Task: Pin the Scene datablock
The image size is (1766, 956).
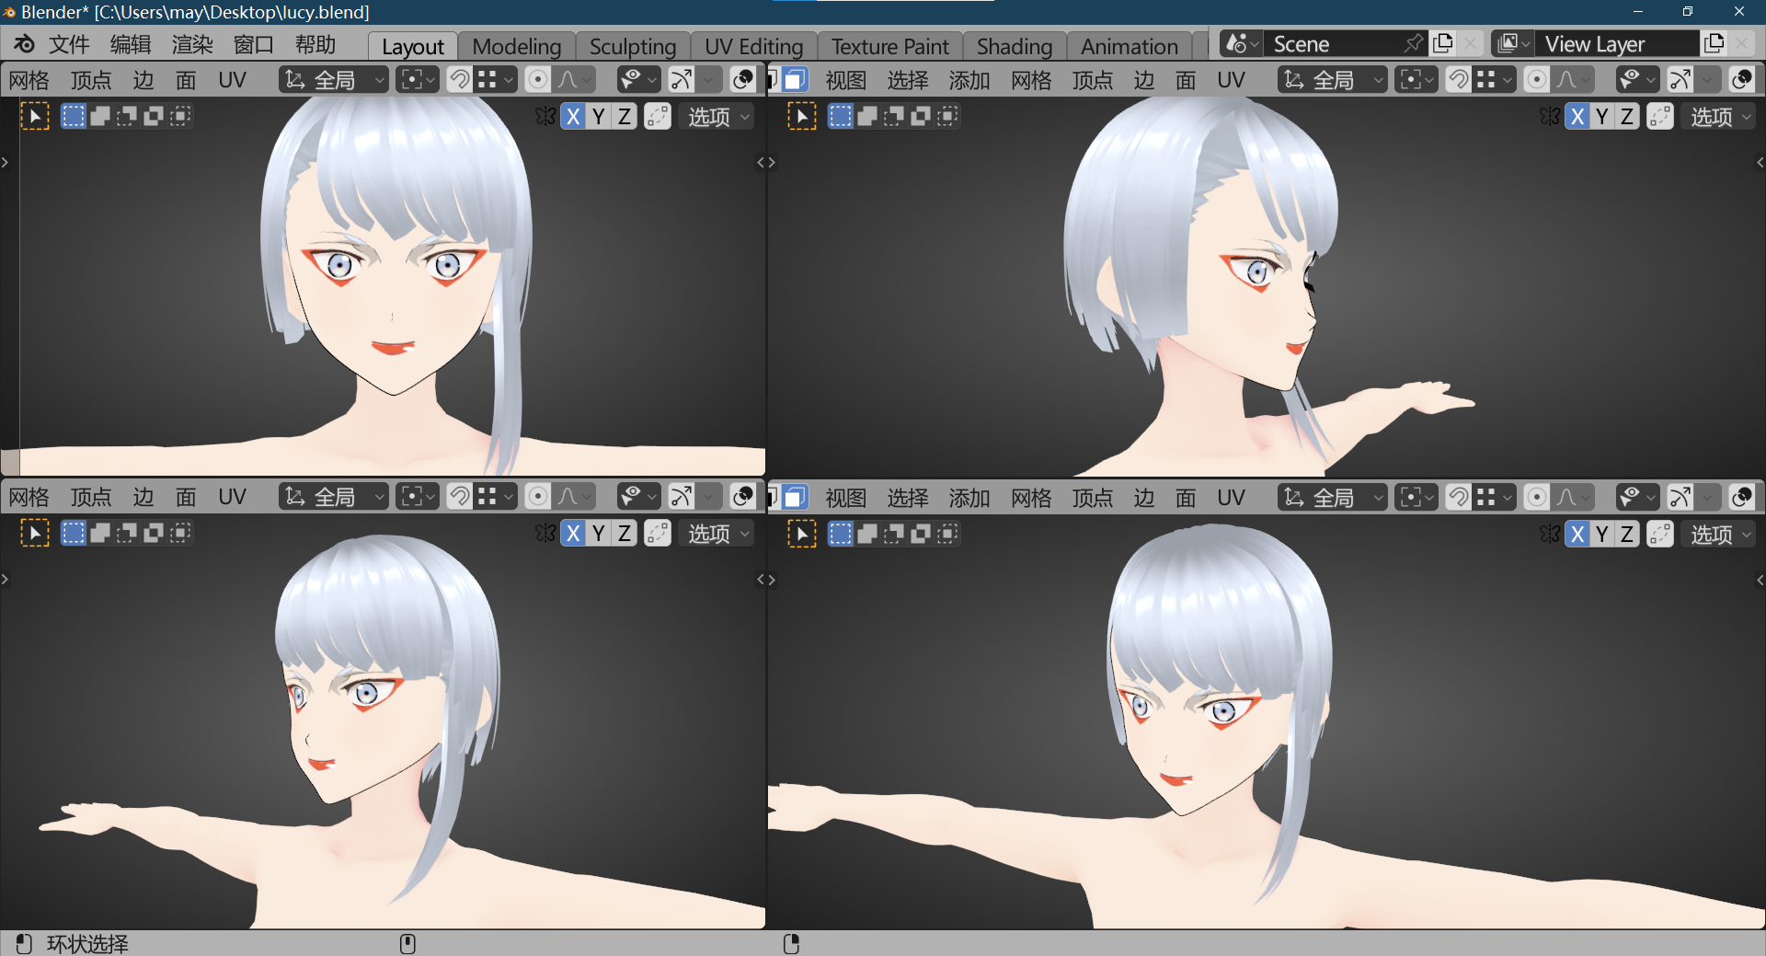Action: [x=1415, y=42]
